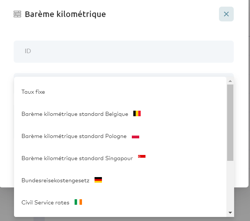Choose Barème kilométrique standard Belgique
Screen dimensions: 250x221
click(x=75, y=114)
